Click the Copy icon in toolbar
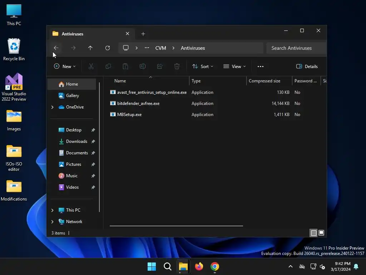The width and height of the screenshot is (366, 275). (x=108, y=66)
